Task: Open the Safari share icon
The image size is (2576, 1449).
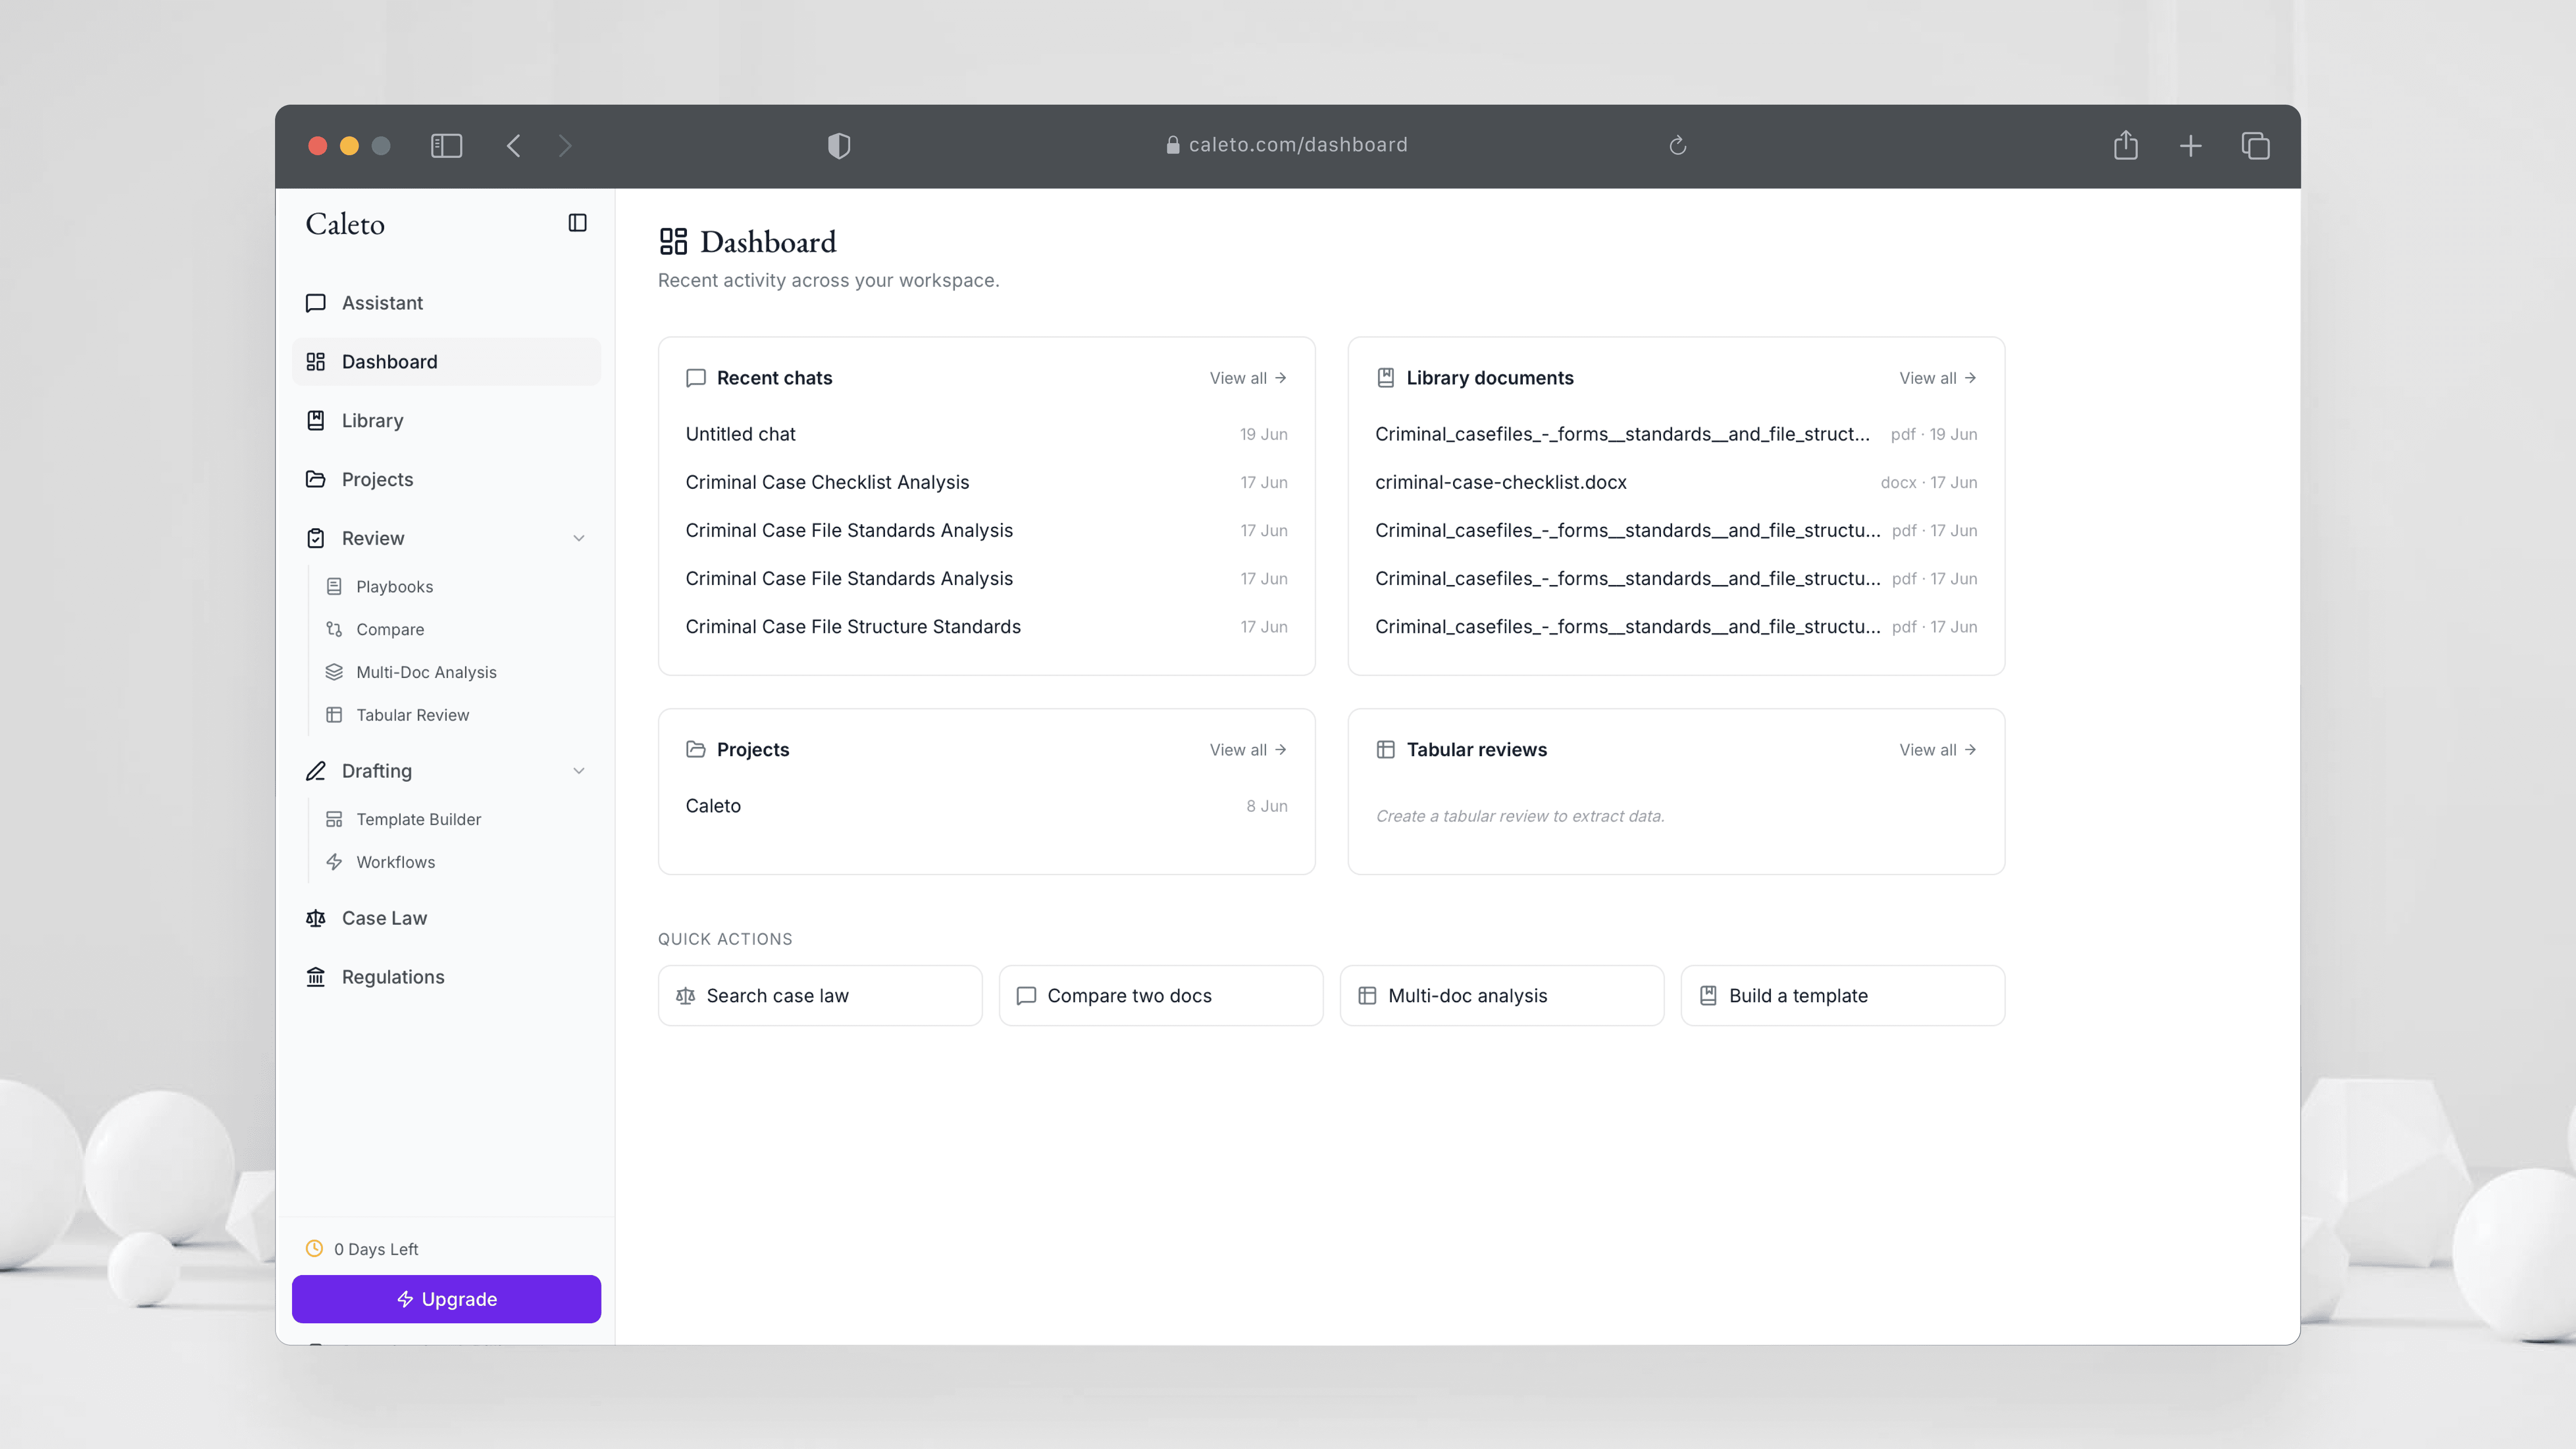Action: pyautogui.click(x=2126, y=146)
